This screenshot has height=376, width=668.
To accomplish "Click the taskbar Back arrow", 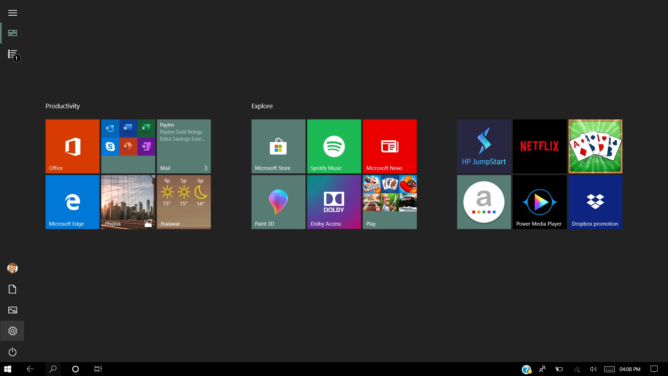I will coord(30,369).
